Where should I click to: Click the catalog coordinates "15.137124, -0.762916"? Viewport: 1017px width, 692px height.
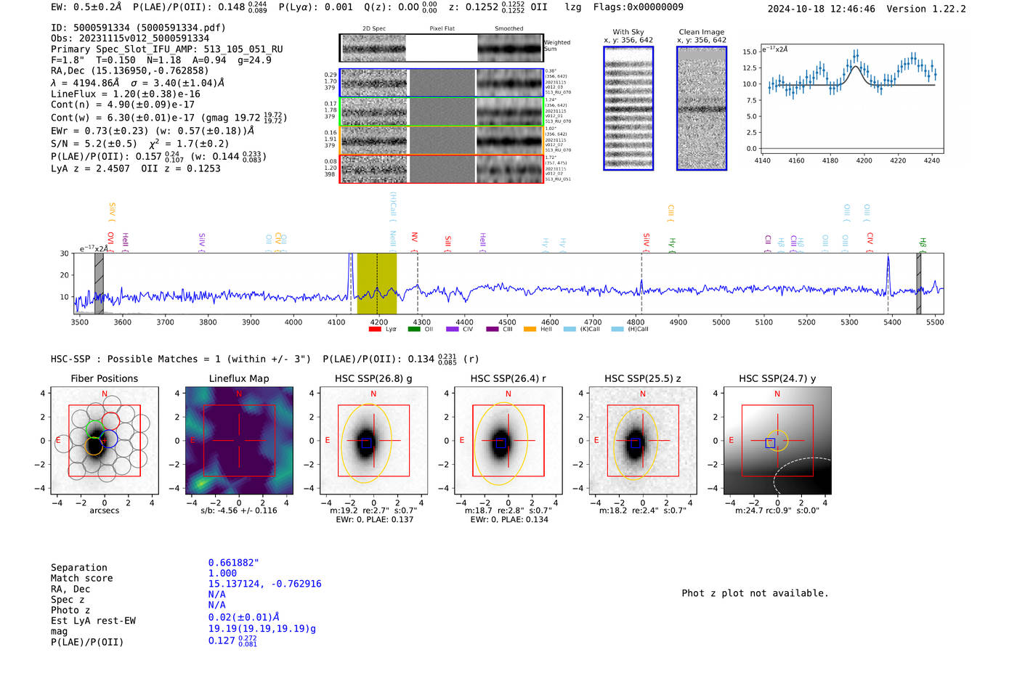[264, 584]
